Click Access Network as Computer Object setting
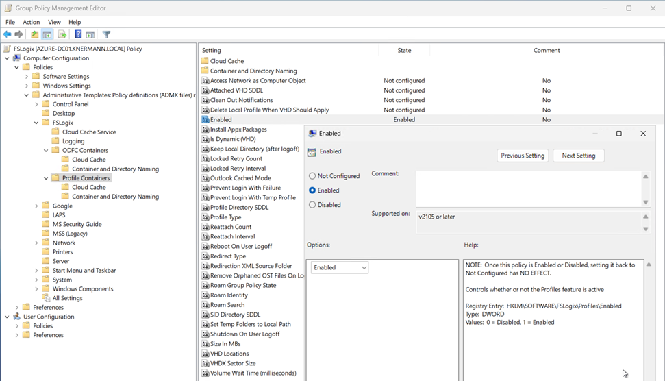Screen dimensions: 665x381 coord(258,80)
